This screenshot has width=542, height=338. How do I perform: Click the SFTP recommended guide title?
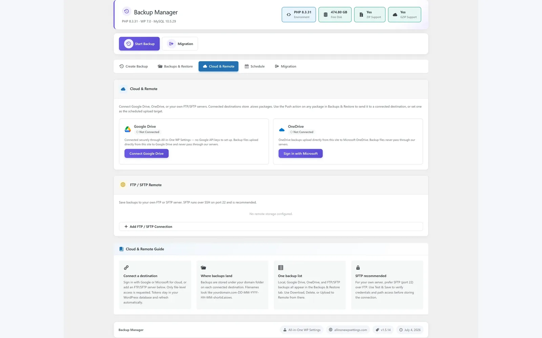[x=371, y=276]
